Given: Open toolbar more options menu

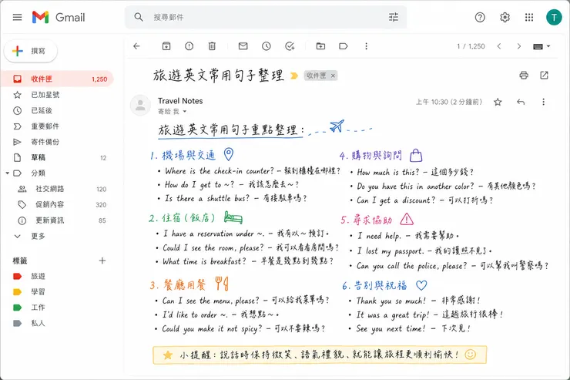Looking at the screenshot, I should pos(366,46).
